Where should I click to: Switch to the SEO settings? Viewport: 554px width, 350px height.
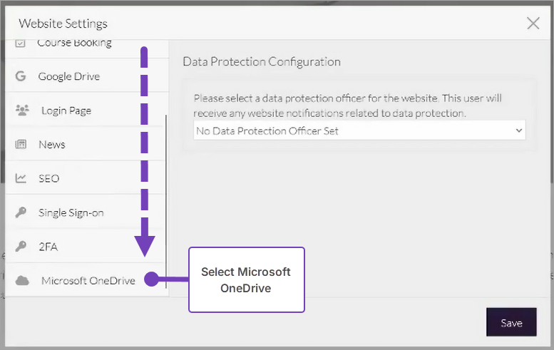48,178
